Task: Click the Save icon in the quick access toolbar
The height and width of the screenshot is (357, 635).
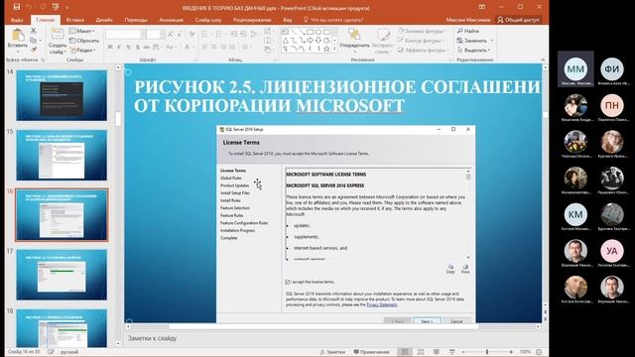Action: [17, 7]
